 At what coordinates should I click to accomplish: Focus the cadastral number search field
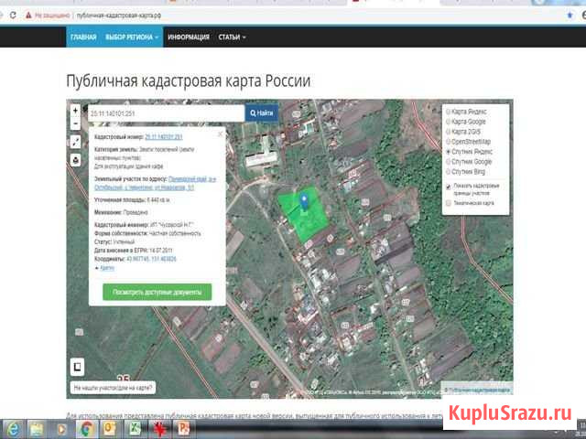coord(167,113)
